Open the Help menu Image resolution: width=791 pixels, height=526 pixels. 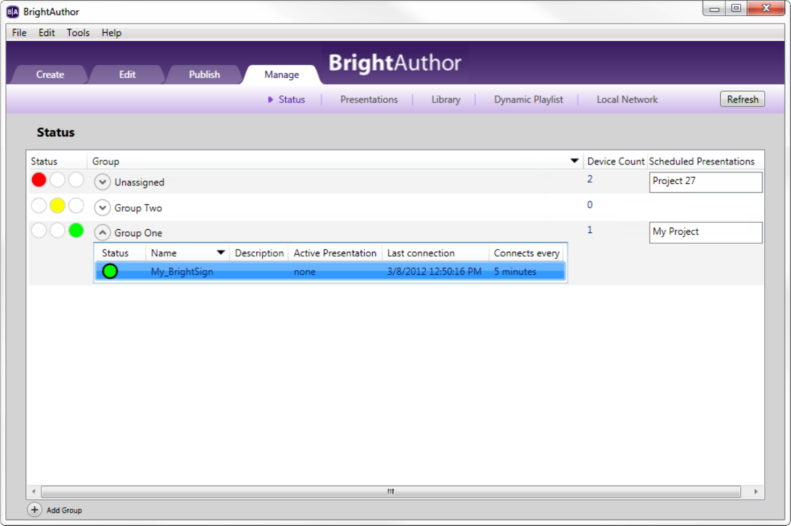click(x=112, y=33)
